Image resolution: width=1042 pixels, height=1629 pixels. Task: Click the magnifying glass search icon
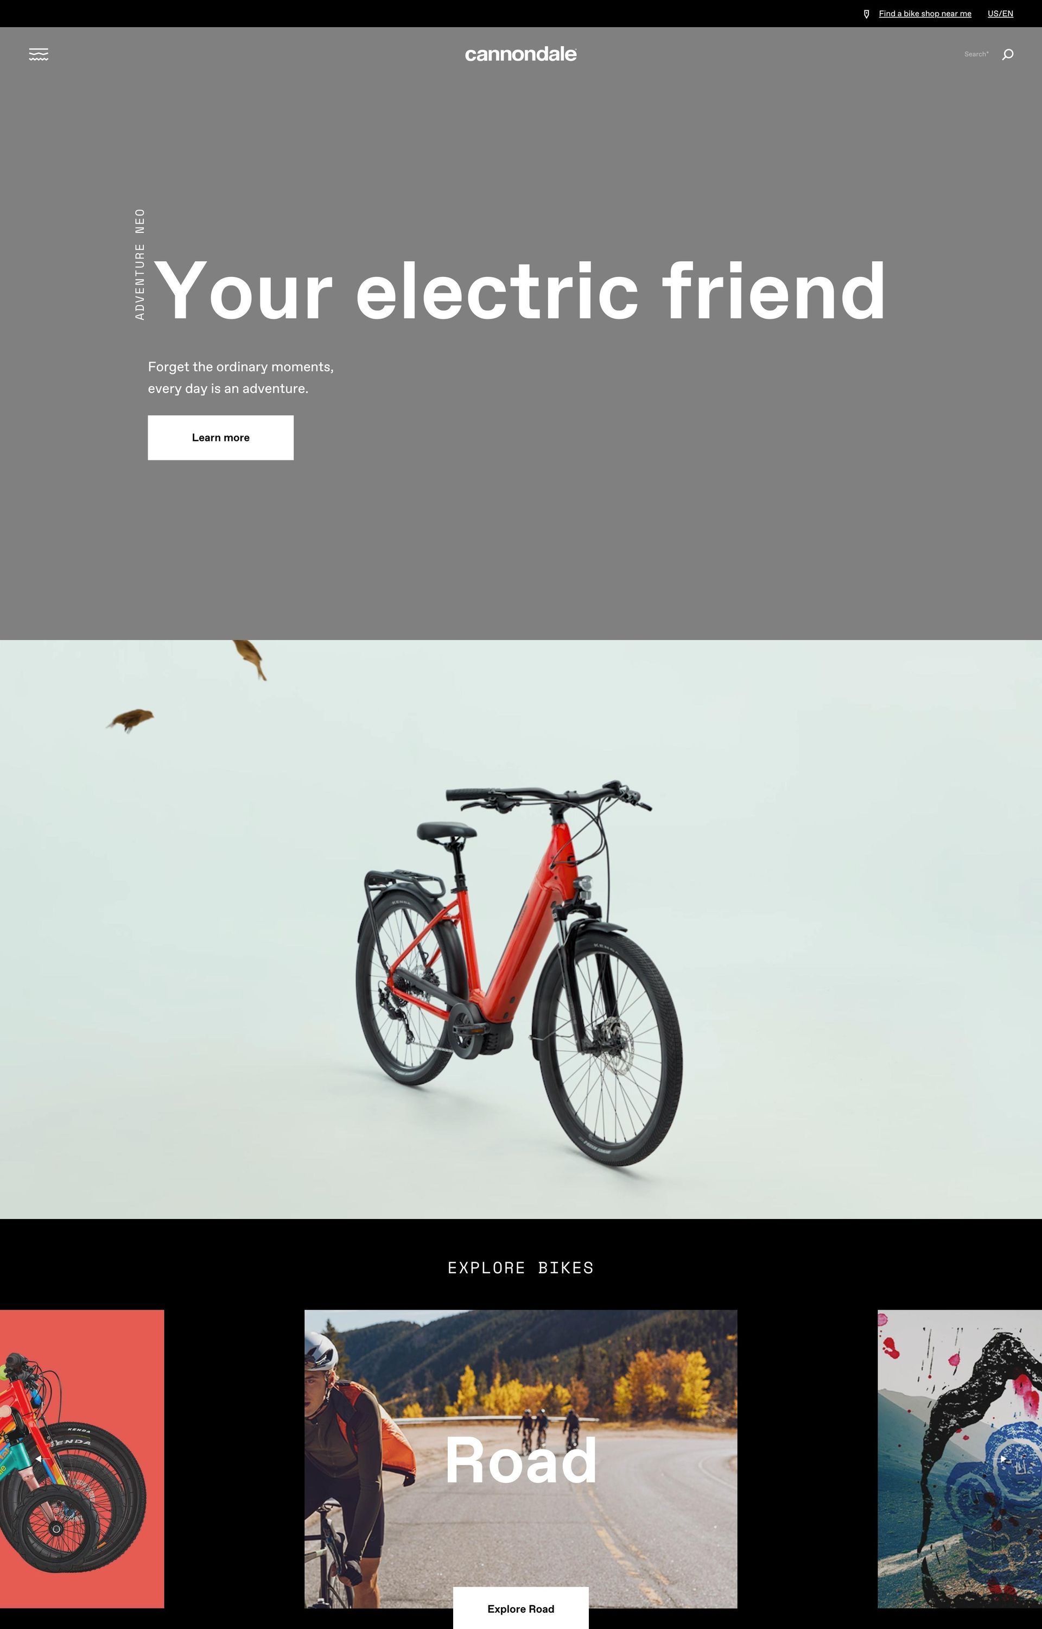[x=1007, y=55]
